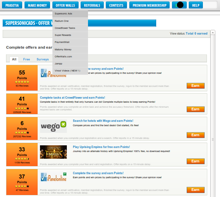Viewport: 220px width, 197px height.
Task: Open the MAKE MONEY menu
Action: (37, 5)
